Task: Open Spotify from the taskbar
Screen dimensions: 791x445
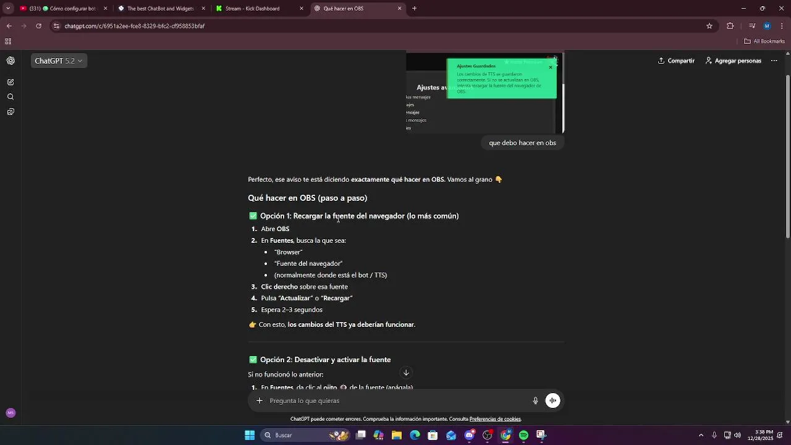Action: [x=523, y=435]
